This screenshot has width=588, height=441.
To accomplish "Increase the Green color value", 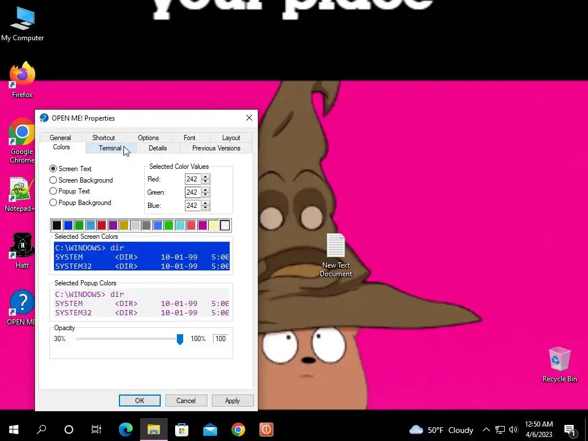I will (x=205, y=189).
